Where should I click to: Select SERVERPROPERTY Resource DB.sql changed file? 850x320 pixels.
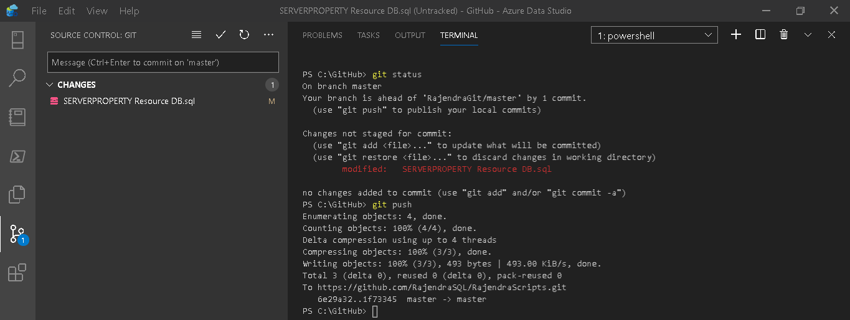(129, 101)
